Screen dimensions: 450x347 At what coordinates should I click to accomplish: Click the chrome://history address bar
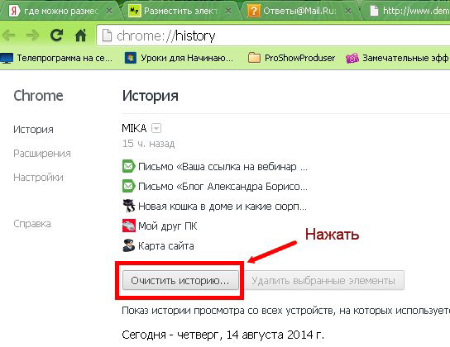273,36
